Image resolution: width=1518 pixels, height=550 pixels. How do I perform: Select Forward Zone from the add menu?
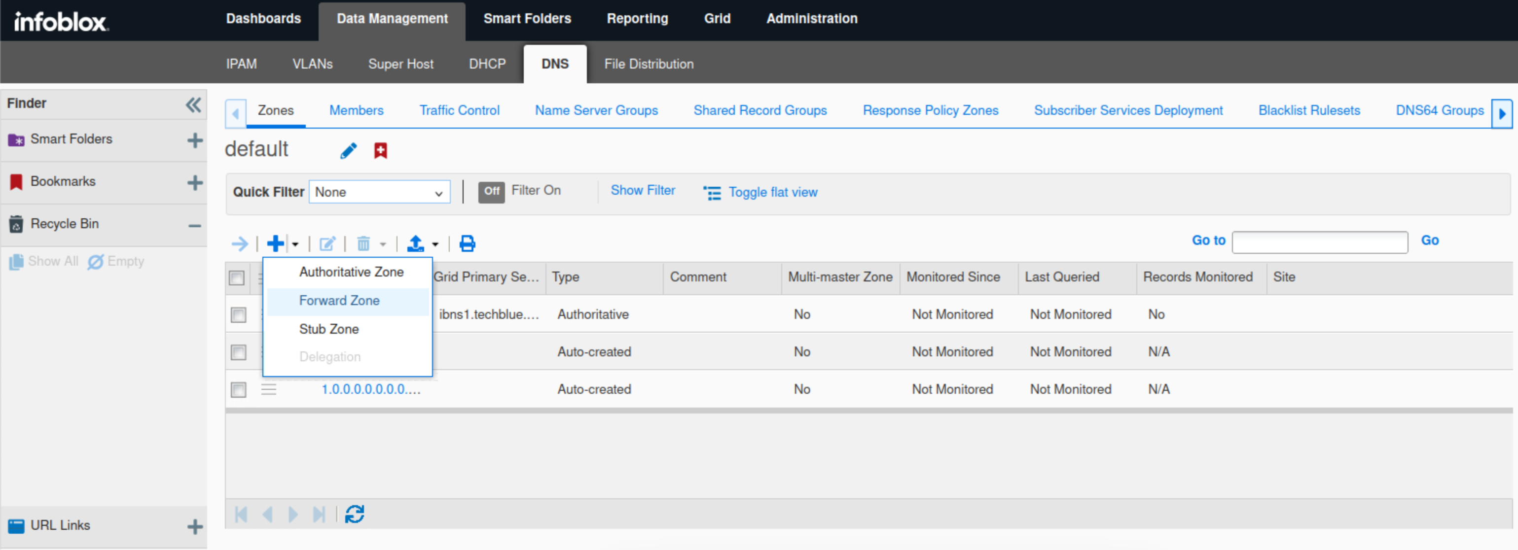[339, 300]
